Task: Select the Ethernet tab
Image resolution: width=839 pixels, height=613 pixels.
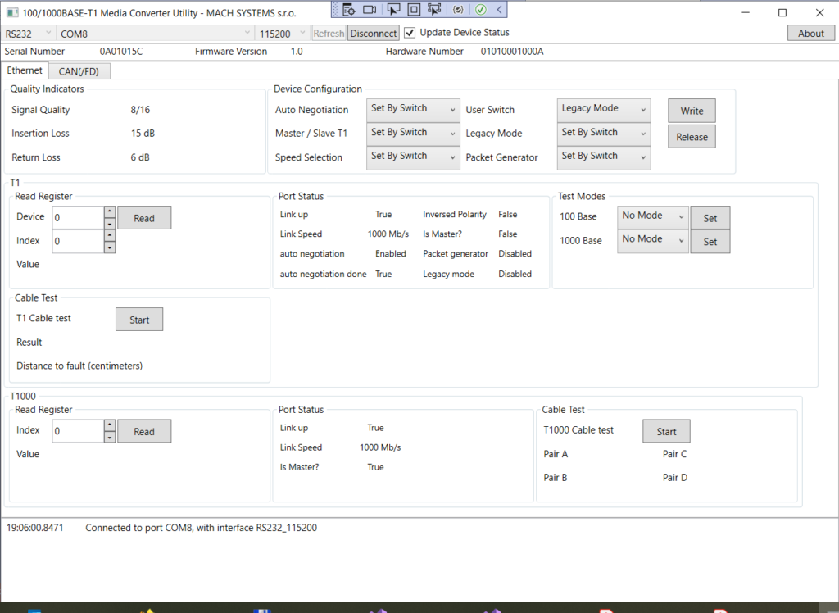Action: [x=25, y=70]
